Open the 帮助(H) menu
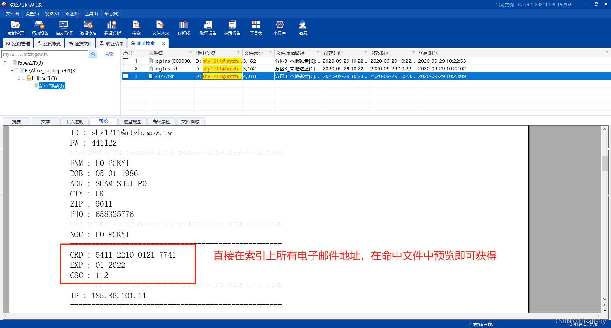 click(x=111, y=14)
